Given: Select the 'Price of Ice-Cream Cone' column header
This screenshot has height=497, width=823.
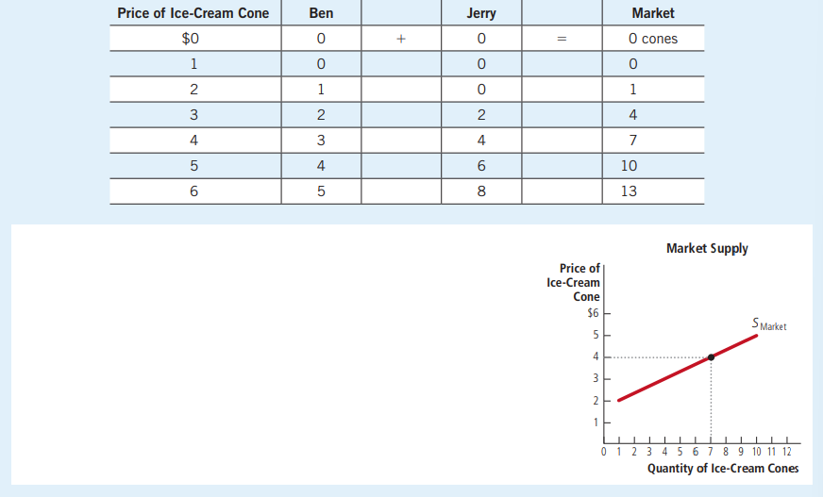Looking at the screenshot, I should click(x=193, y=13).
